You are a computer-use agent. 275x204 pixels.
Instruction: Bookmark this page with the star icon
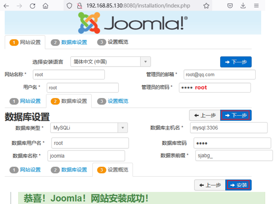tap(206, 6)
